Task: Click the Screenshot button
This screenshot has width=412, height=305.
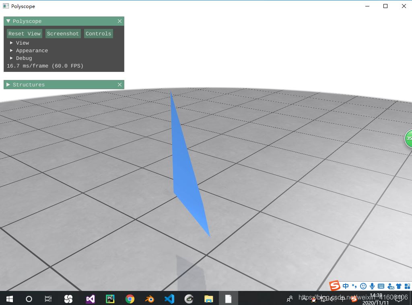Action: pos(63,33)
